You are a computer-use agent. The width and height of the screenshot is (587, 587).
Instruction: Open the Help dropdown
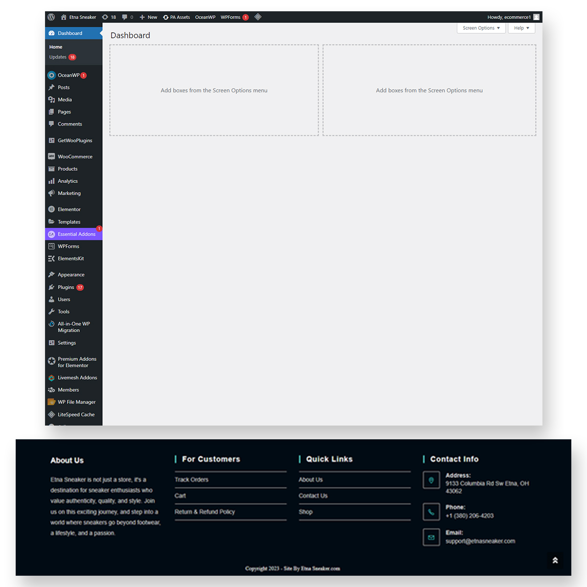(521, 28)
